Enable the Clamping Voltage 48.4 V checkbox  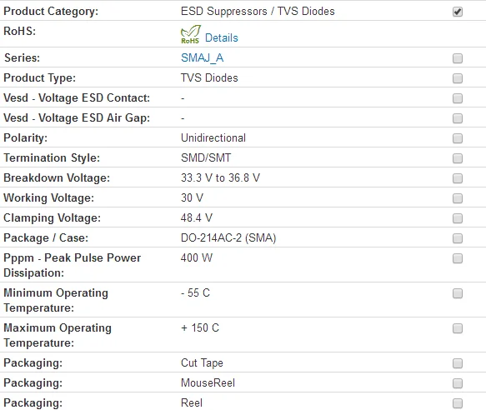(x=458, y=218)
